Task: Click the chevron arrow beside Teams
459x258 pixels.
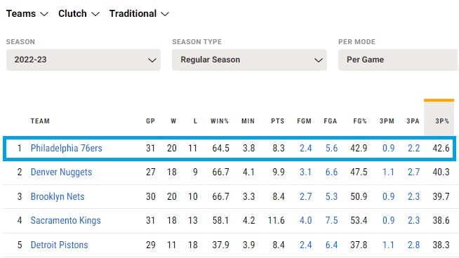Action: pyautogui.click(x=44, y=14)
